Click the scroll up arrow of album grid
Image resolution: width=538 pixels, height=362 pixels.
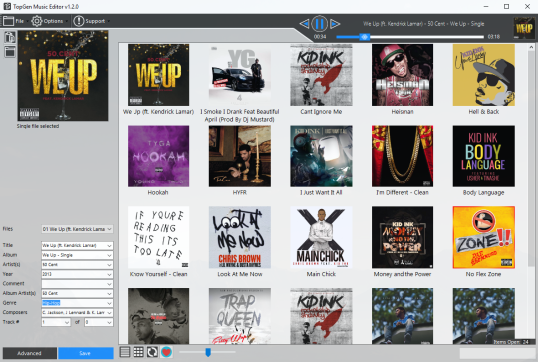pos(531,46)
